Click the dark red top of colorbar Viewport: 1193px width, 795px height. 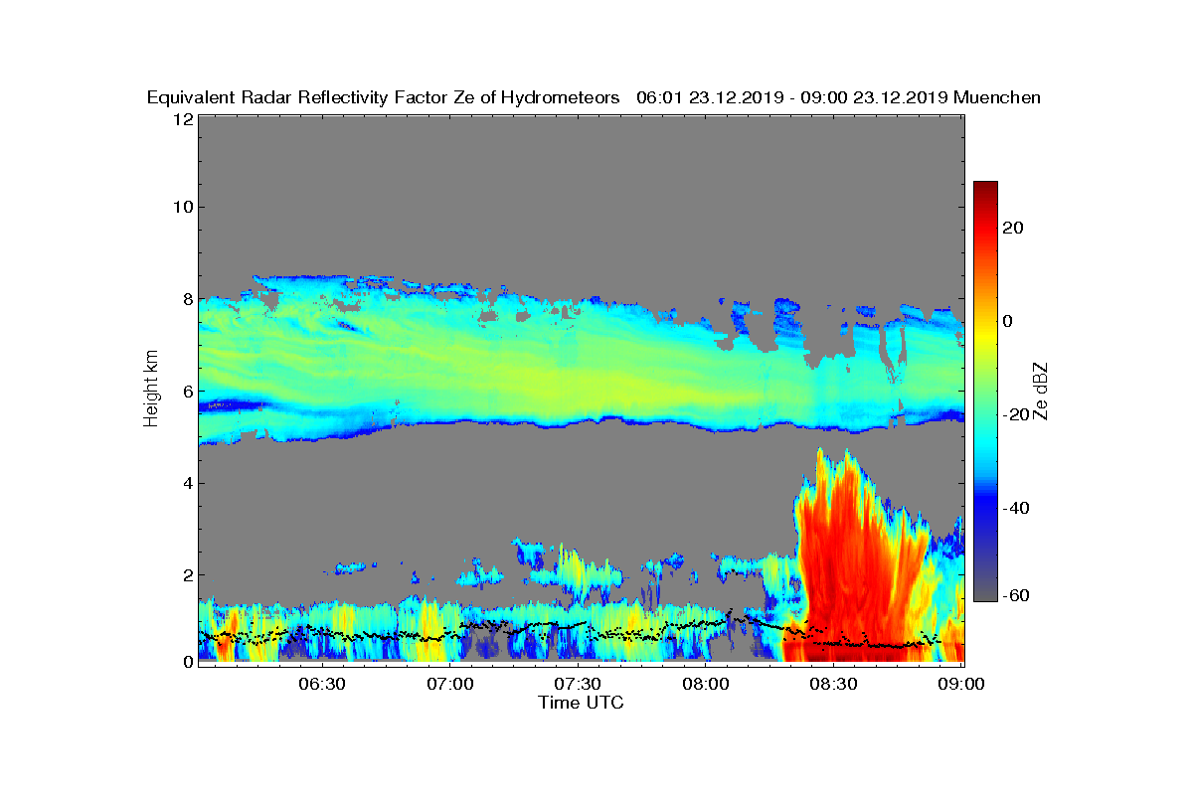coord(985,191)
